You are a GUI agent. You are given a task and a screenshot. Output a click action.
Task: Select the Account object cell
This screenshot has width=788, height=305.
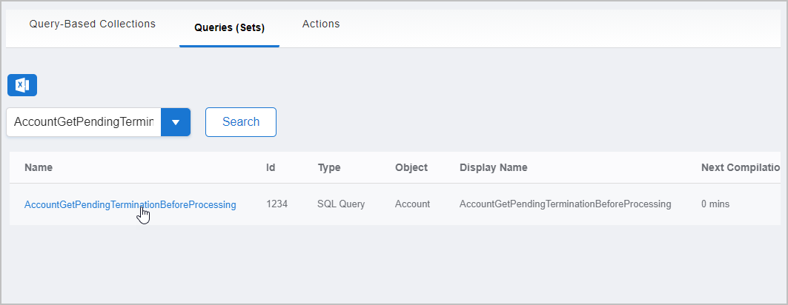(412, 204)
